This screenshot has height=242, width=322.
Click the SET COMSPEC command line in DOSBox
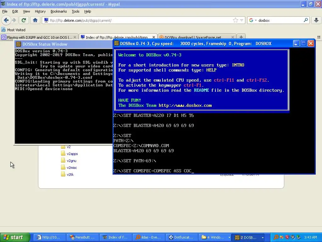153,171
